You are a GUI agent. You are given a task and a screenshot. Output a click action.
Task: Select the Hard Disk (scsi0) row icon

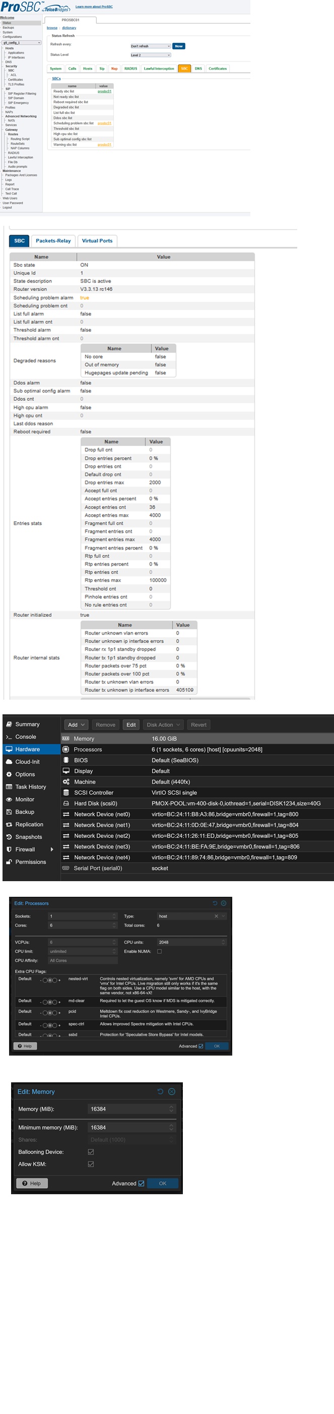click(x=66, y=804)
